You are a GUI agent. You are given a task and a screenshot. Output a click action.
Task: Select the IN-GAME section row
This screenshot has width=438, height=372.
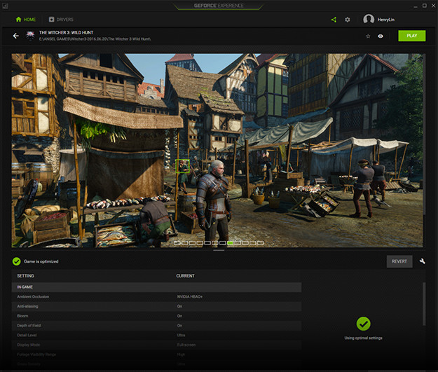156,287
